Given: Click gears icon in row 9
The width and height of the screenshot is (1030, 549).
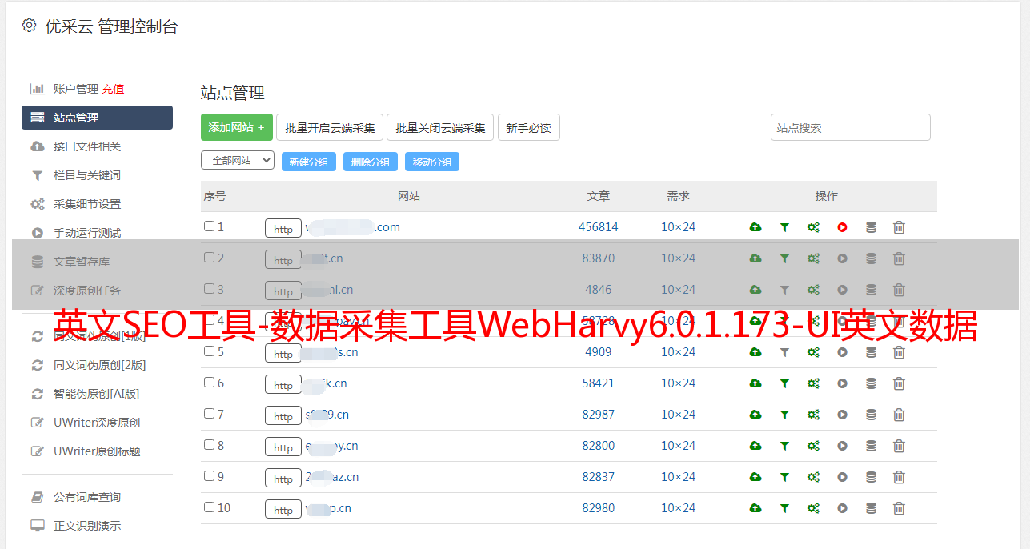Looking at the screenshot, I should pyautogui.click(x=813, y=477).
